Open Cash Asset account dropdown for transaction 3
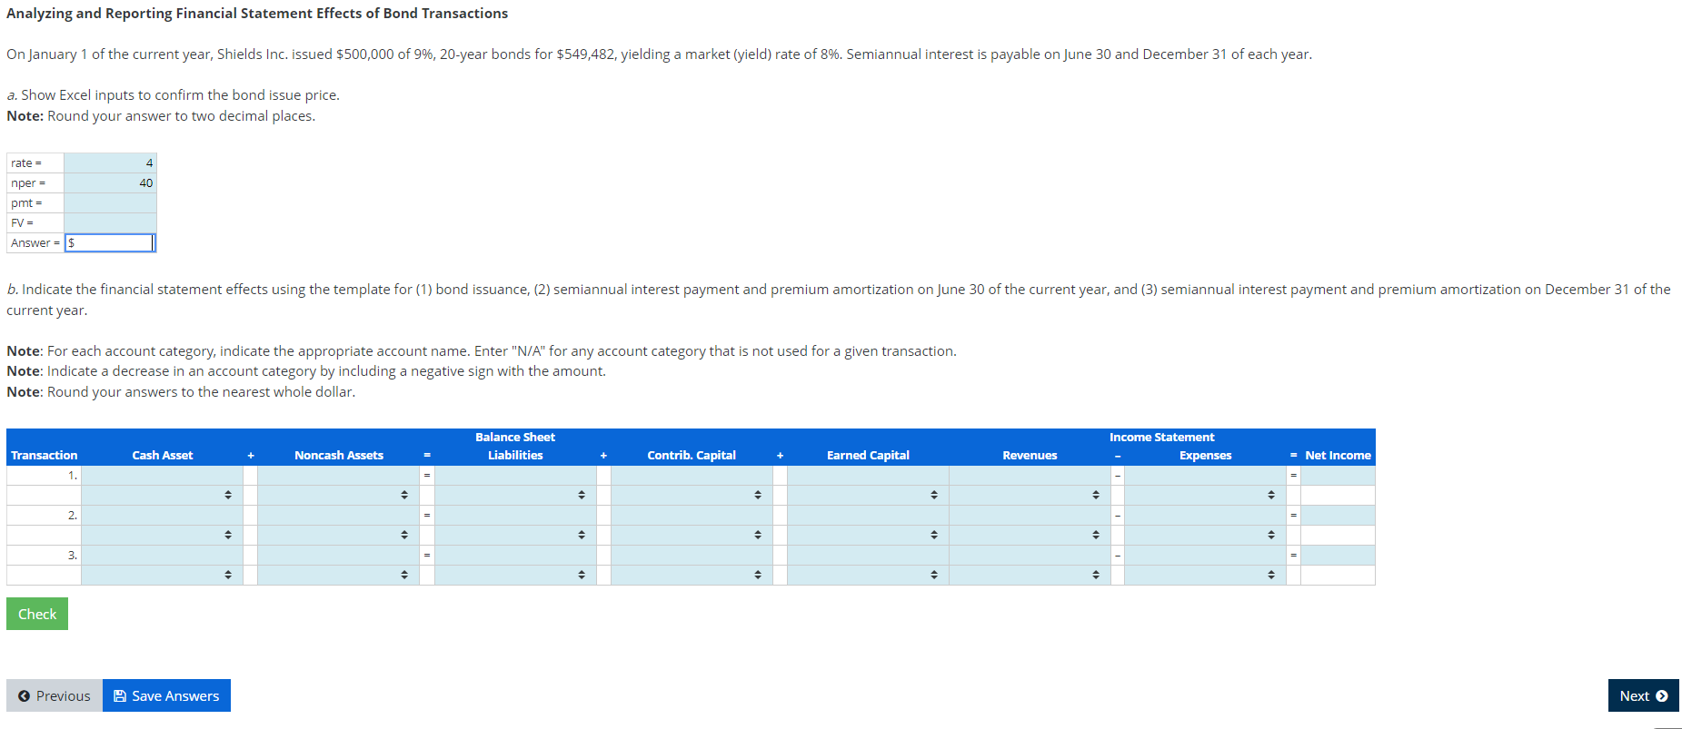 coord(162,575)
